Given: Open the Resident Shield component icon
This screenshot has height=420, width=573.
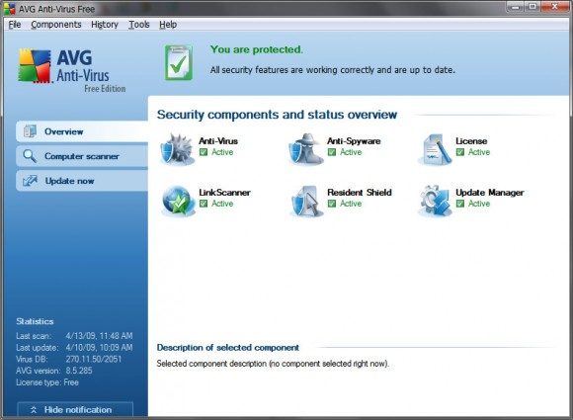Looking at the screenshot, I should click(306, 201).
